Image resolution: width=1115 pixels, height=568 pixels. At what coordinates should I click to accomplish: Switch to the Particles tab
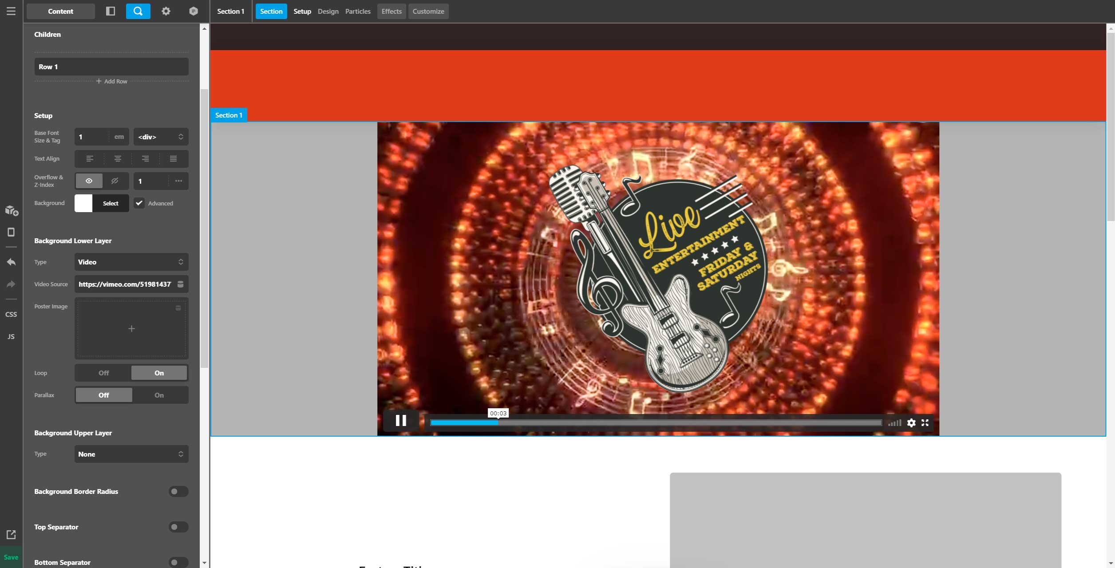tap(358, 12)
